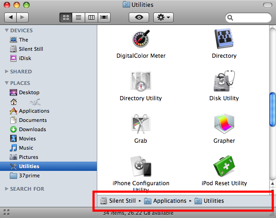Screen dimensions: 276x218
Task: Click the 'Grapher' label
Action: click(224, 141)
